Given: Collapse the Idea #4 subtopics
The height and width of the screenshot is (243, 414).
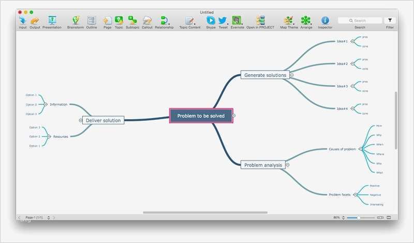Looking at the screenshot, I should 352,108.
